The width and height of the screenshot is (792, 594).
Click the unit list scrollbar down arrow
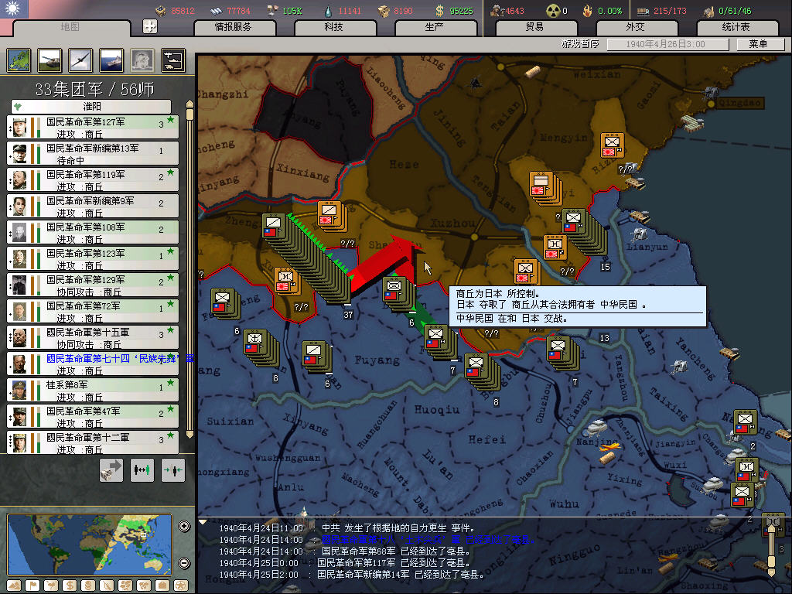click(190, 435)
